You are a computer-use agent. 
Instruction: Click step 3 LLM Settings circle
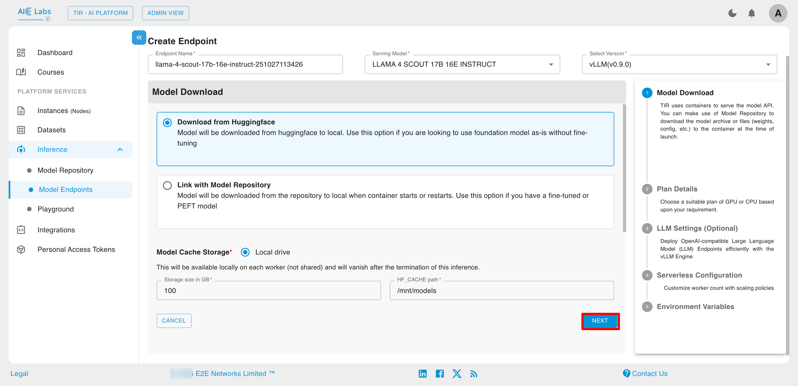tap(647, 228)
